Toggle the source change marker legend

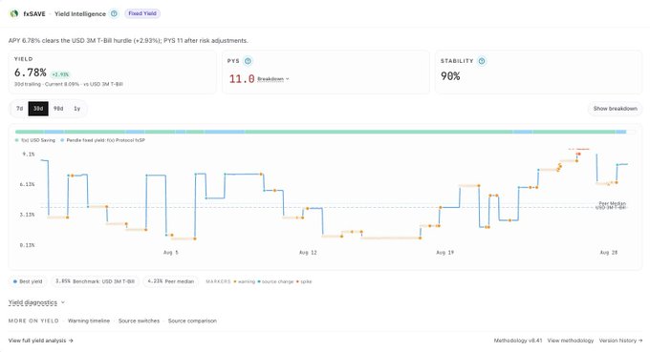tap(275, 281)
